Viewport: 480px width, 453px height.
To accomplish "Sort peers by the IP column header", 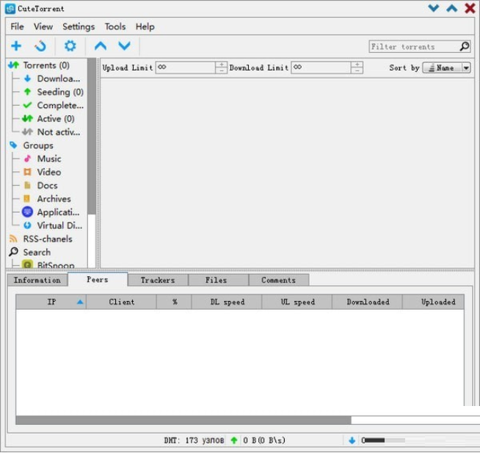I will coord(51,302).
